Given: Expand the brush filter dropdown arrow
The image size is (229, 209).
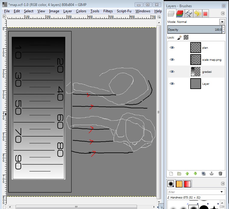Looking at the screenshot, I should click(x=222, y=192).
